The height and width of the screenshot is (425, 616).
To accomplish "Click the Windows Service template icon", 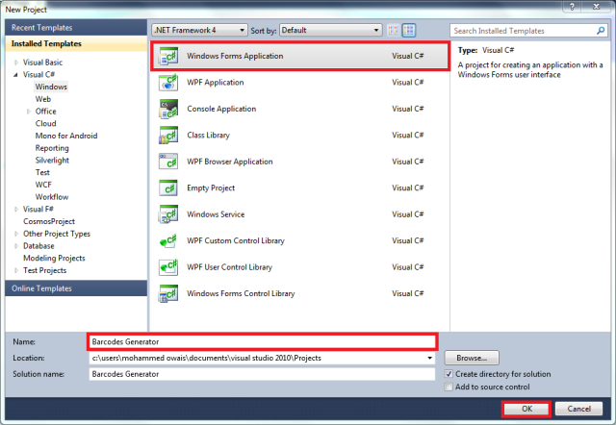I will [x=168, y=214].
